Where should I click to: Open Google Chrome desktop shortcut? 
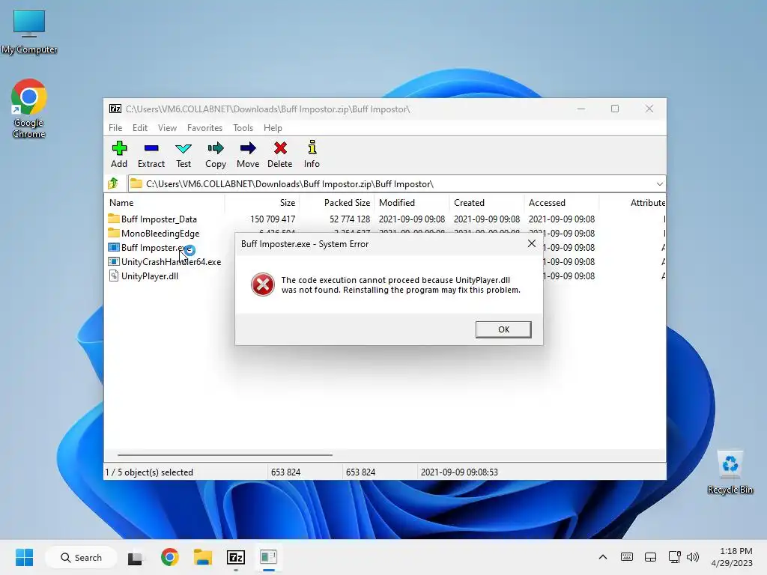pyautogui.click(x=29, y=109)
